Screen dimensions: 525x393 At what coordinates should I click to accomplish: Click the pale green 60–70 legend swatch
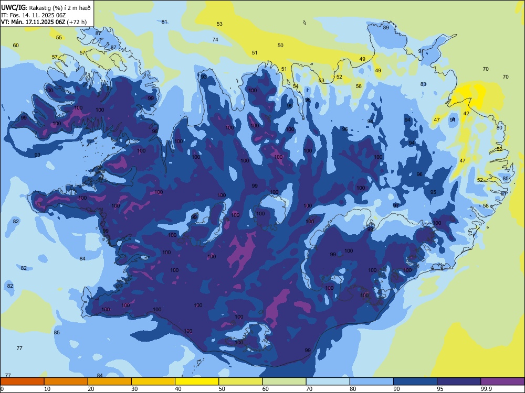284,381
